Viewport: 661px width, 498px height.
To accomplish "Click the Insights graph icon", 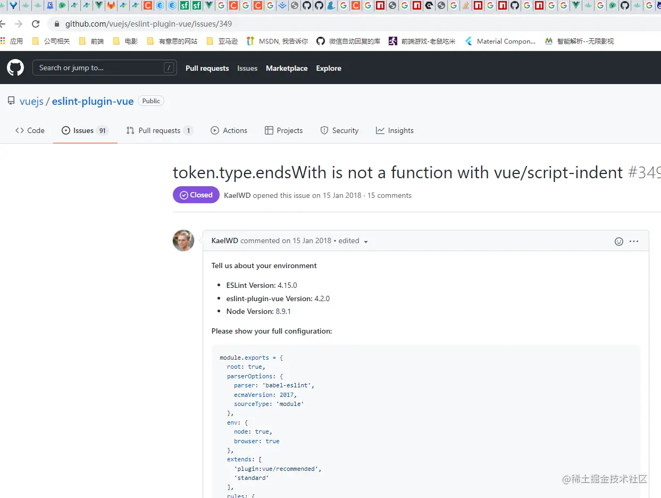I will (x=380, y=130).
